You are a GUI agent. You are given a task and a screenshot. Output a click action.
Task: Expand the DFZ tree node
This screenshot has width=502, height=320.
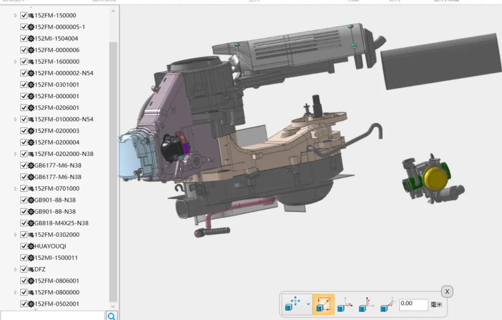point(16,269)
